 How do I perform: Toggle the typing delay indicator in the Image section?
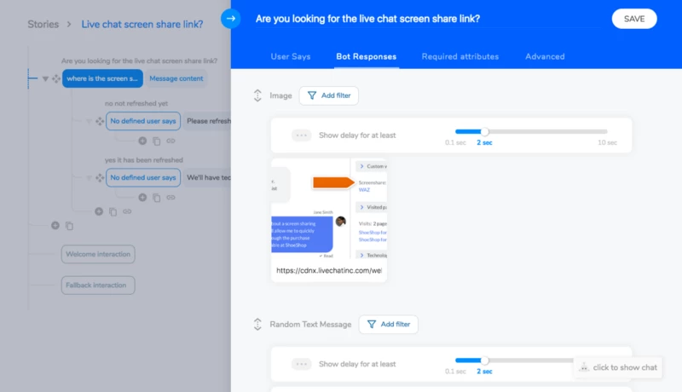pos(301,135)
